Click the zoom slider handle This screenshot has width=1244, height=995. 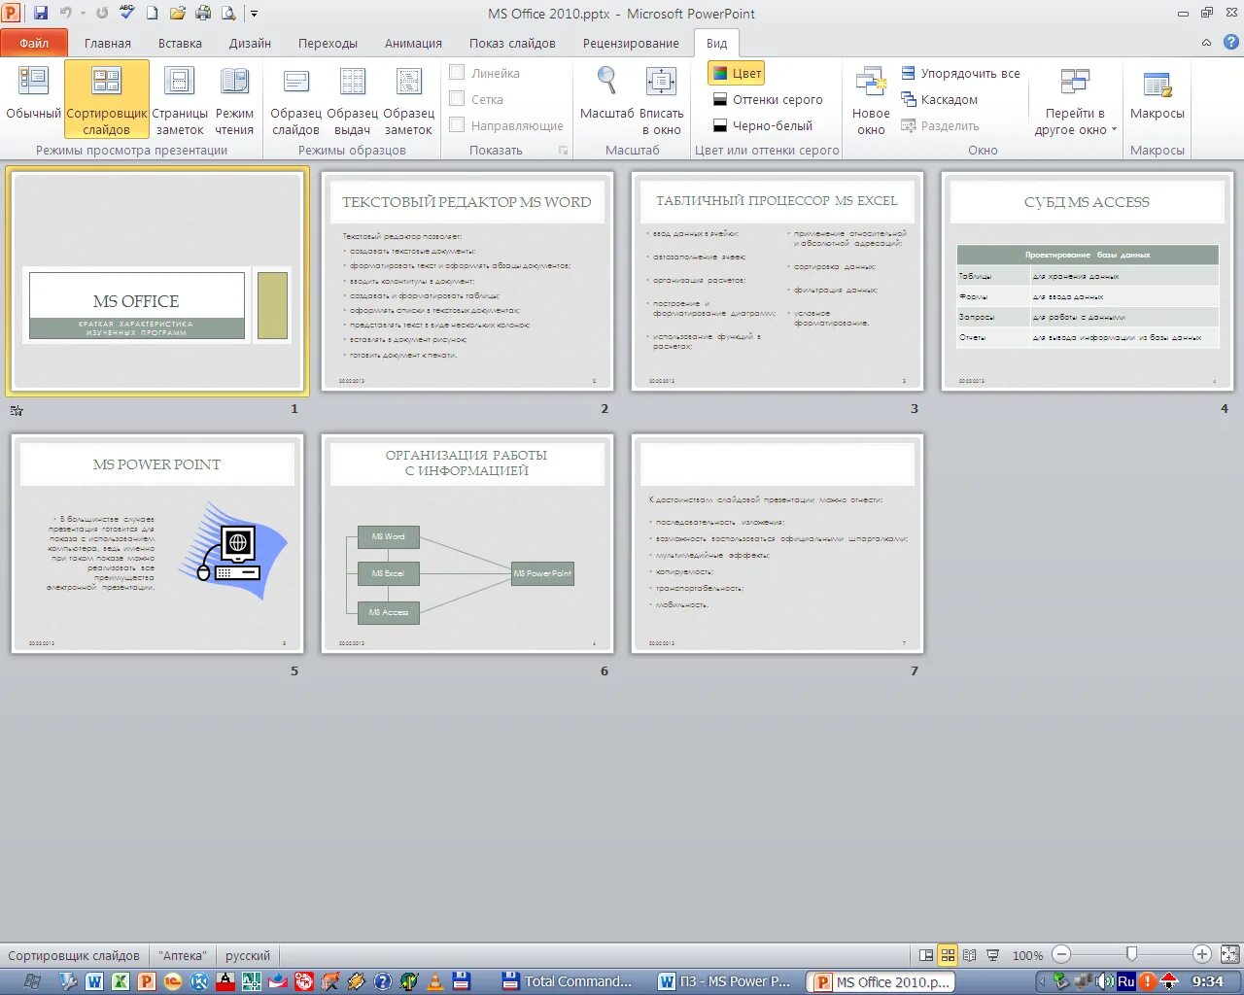coord(1131,954)
